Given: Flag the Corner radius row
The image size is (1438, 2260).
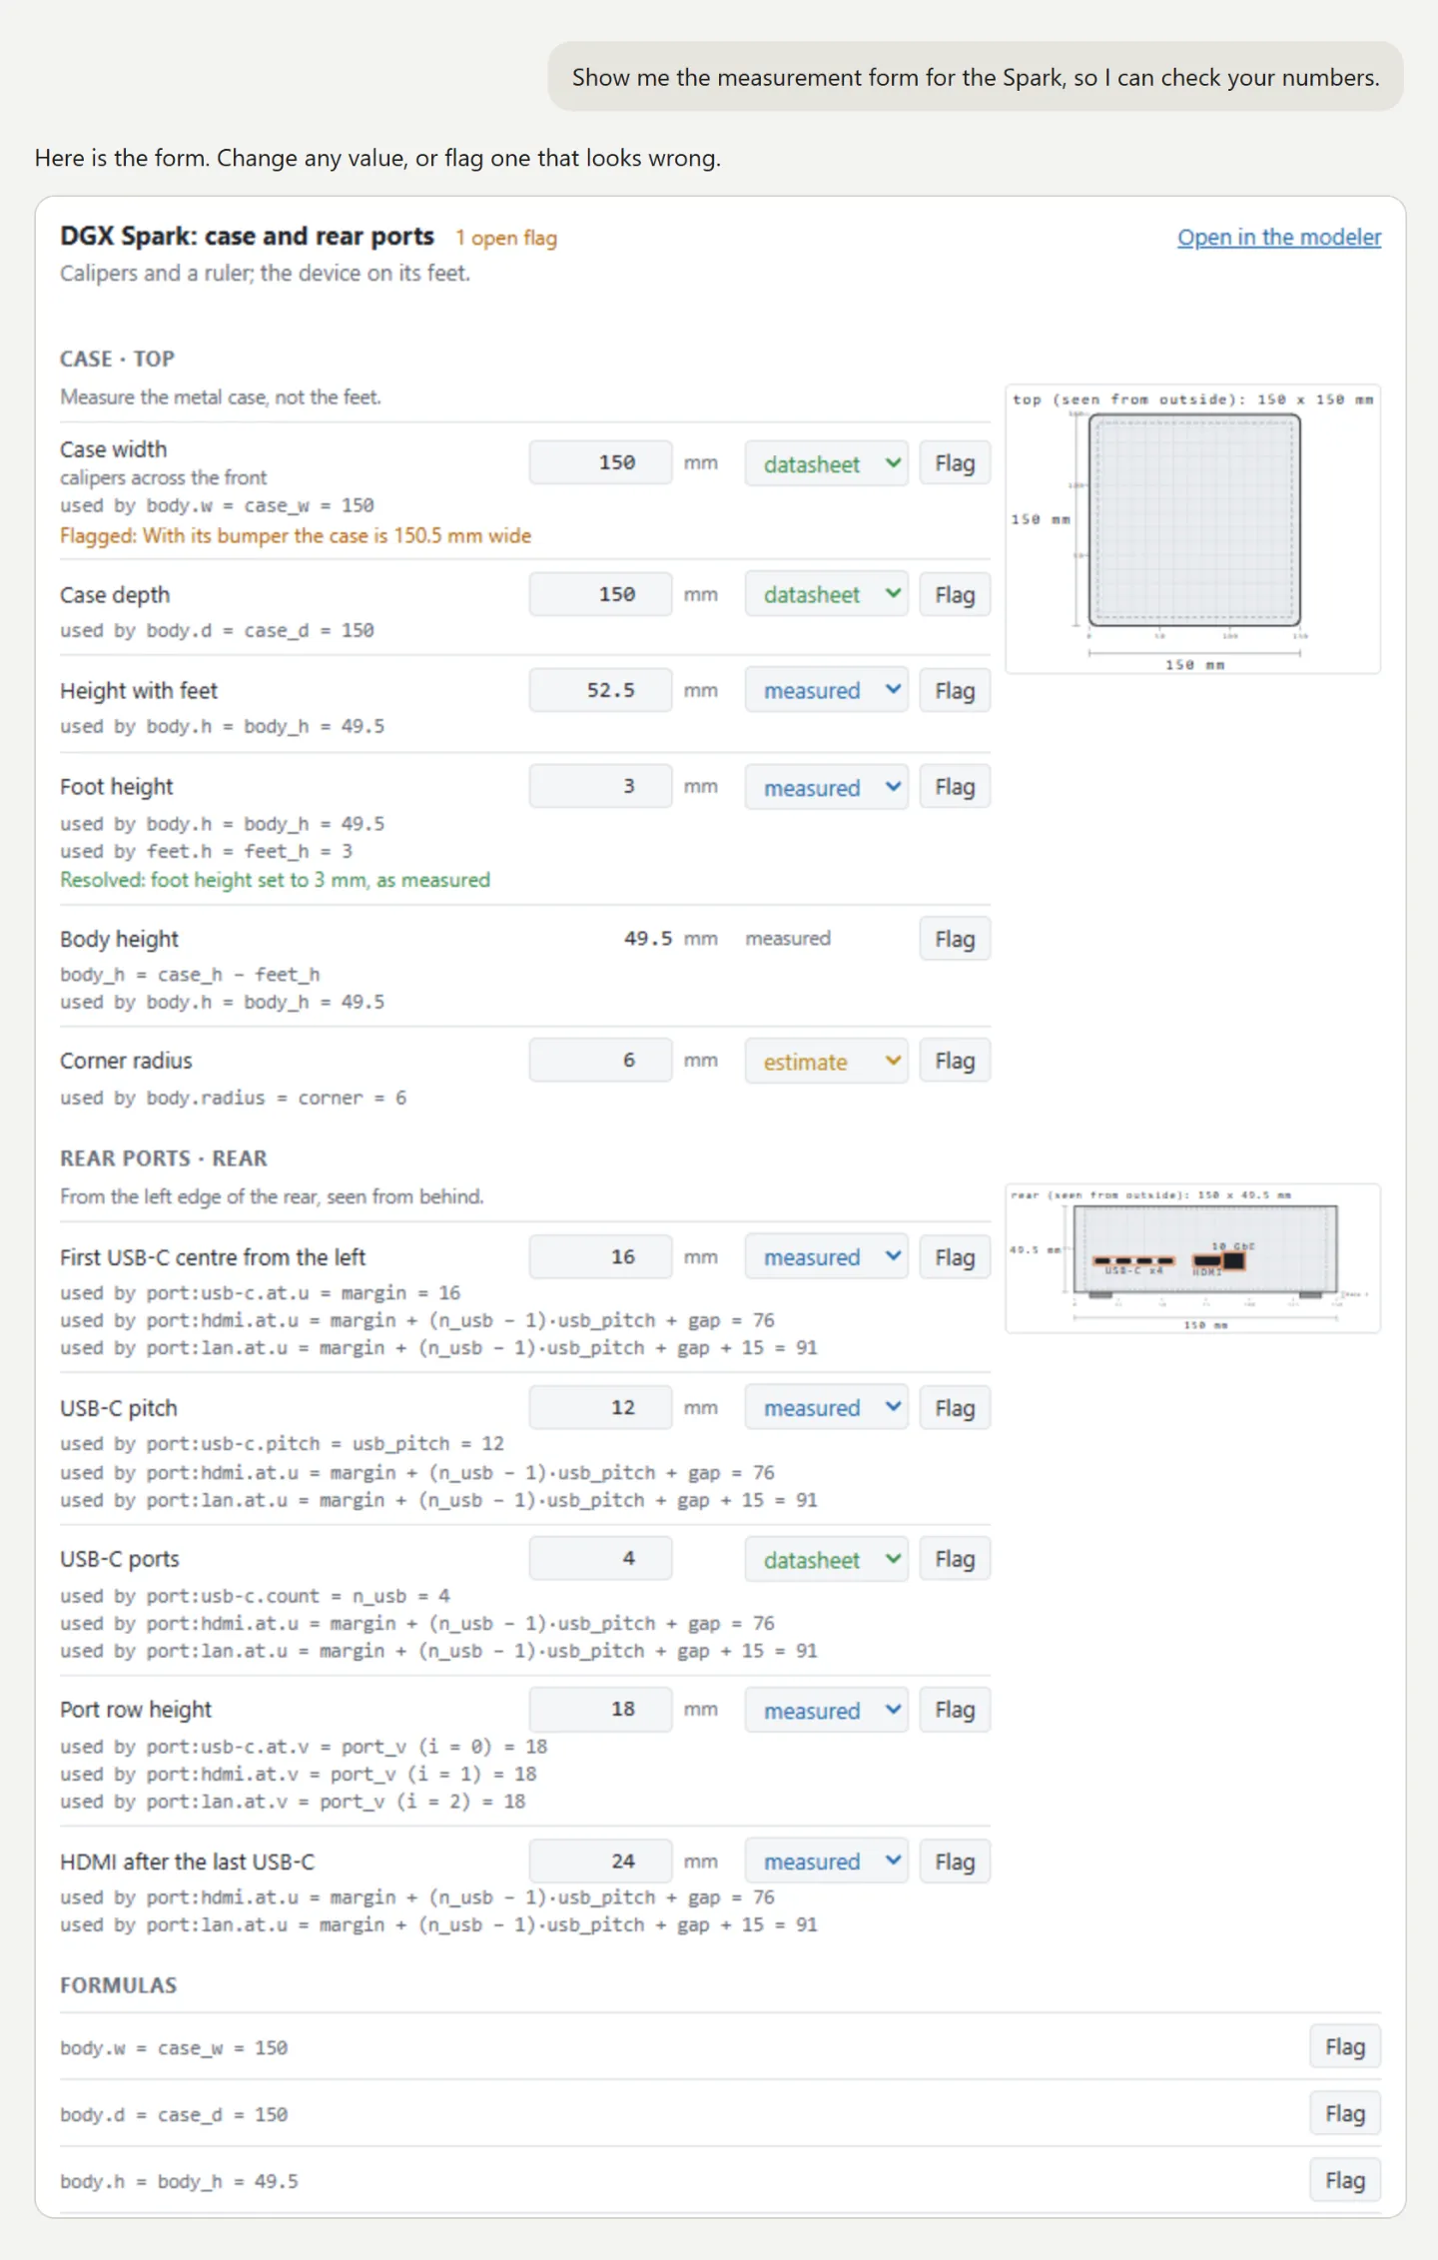Looking at the screenshot, I should click(x=955, y=1061).
